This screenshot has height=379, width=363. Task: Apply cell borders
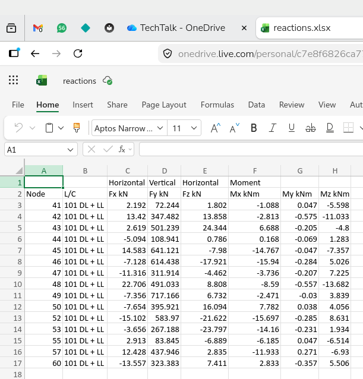click(x=349, y=128)
